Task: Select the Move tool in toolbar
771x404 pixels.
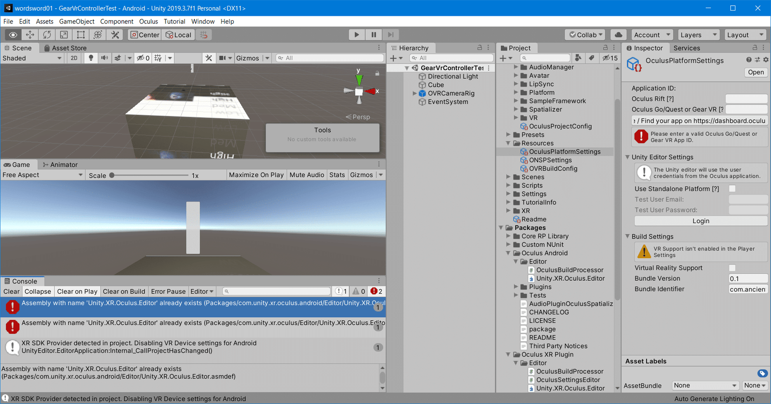Action: 30,35
